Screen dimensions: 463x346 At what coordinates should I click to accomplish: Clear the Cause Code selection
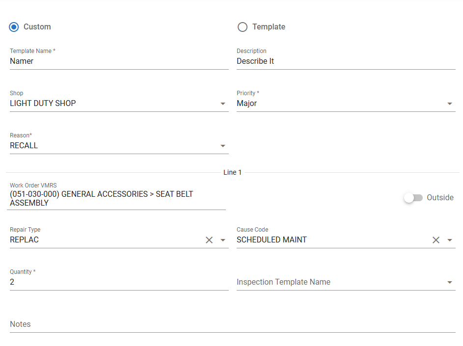pos(436,240)
